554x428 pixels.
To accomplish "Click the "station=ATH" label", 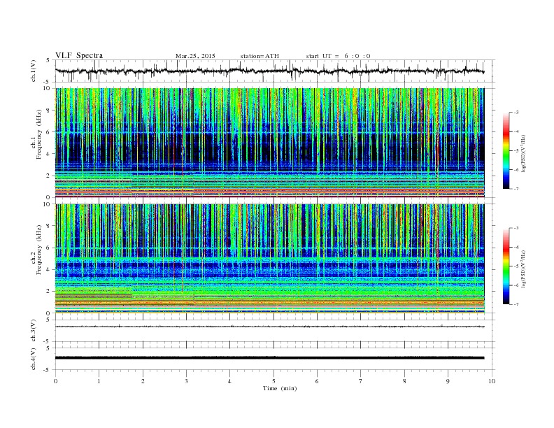I will [260, 56].
